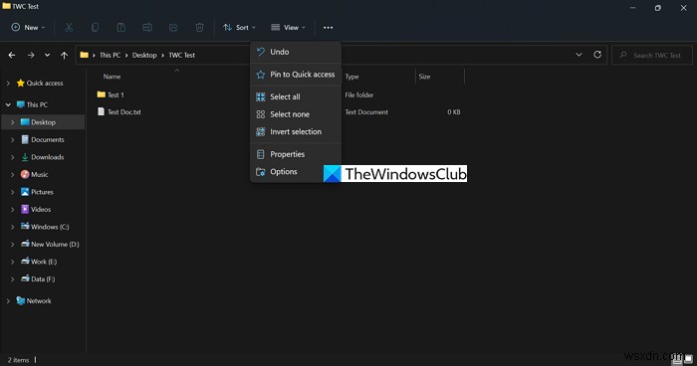Select New Volume (D:) in sidebar

[50, 245]
